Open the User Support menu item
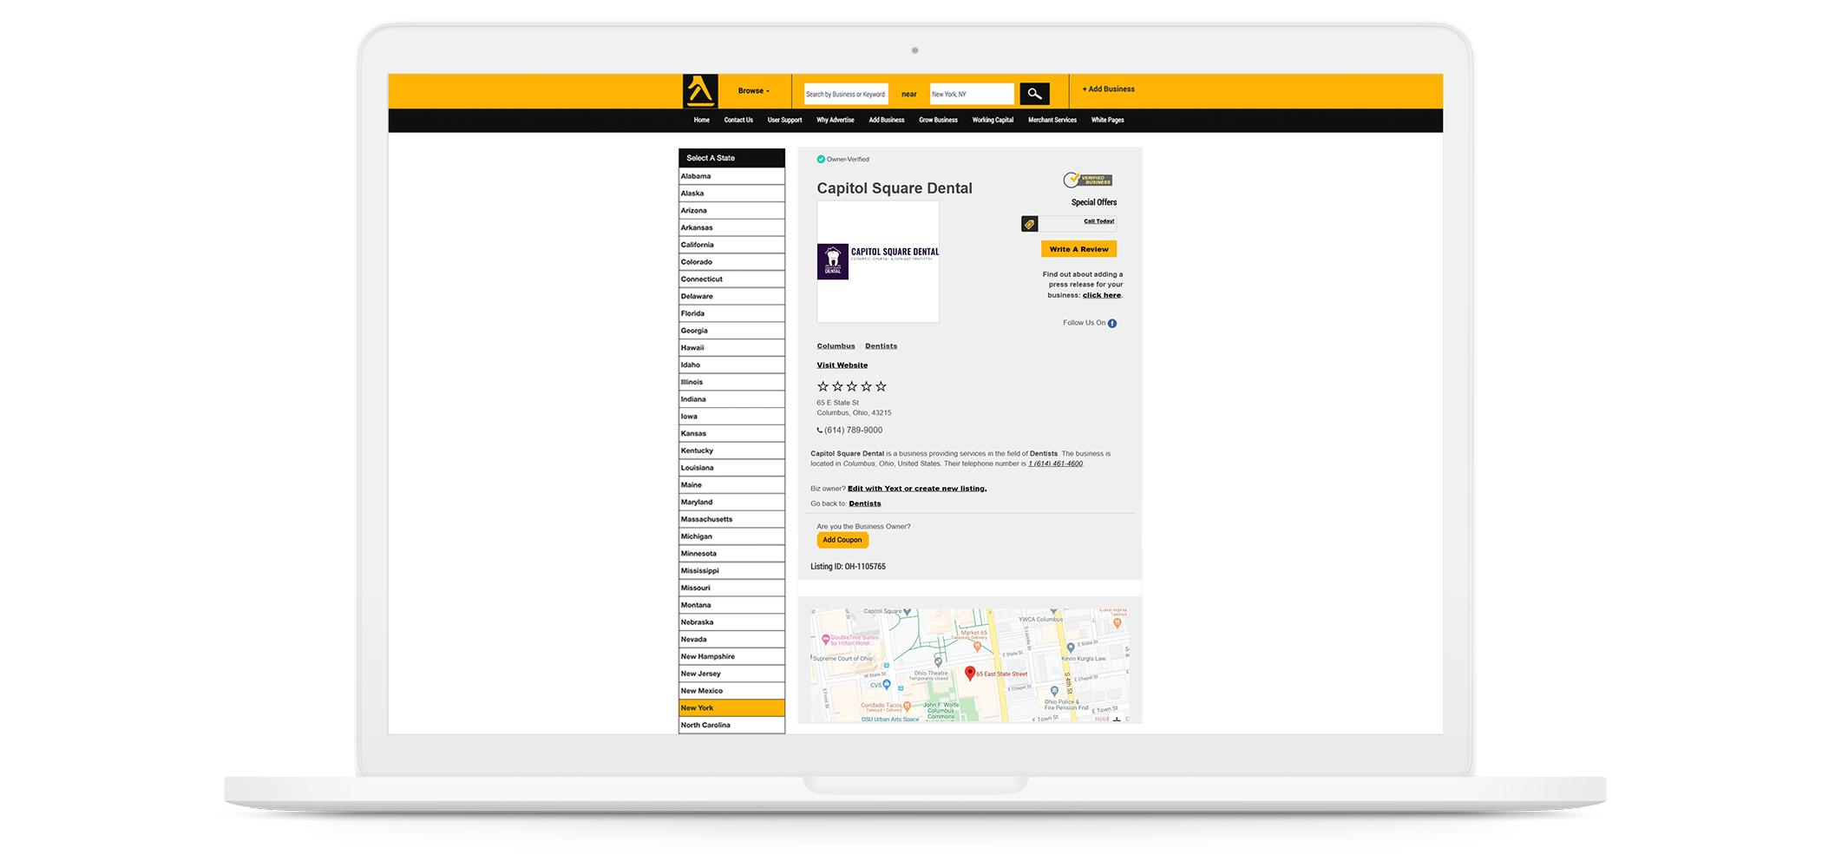 (784, 120)
